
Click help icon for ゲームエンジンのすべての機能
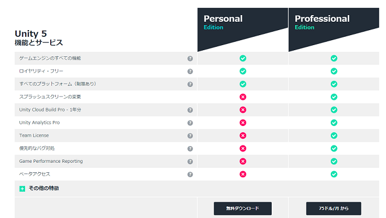190,59
